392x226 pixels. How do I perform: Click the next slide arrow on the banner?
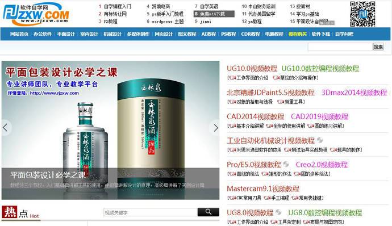pos(215,128)
